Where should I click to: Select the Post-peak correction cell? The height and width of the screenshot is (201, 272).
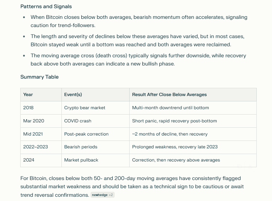coord(86,134)
